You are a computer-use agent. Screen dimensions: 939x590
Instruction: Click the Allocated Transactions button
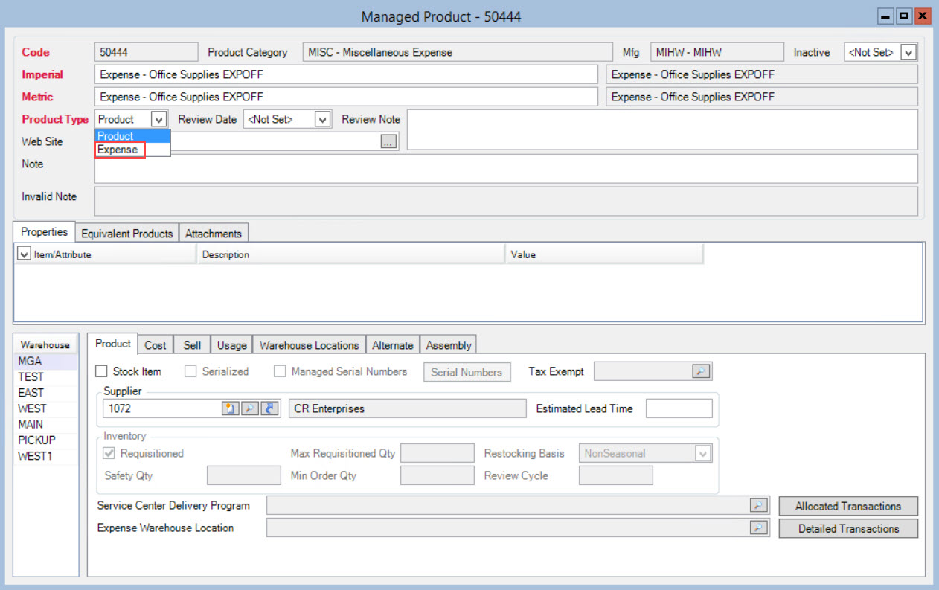[x=848, y=506]
